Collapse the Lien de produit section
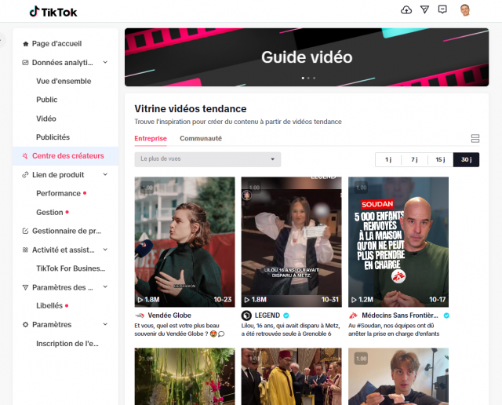502x405 pixels. pyautogui.click(x=105, y=174)
